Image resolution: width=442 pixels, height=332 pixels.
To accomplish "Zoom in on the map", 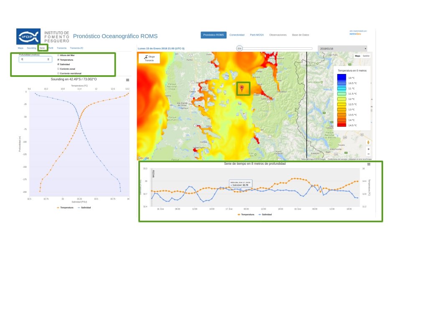I will 368,149.
